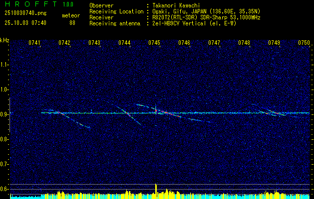Click the 0.6 kHz axis label
The height and width of the screenshot is (199, 314).
pyautogui.click(x=4, y=189)
